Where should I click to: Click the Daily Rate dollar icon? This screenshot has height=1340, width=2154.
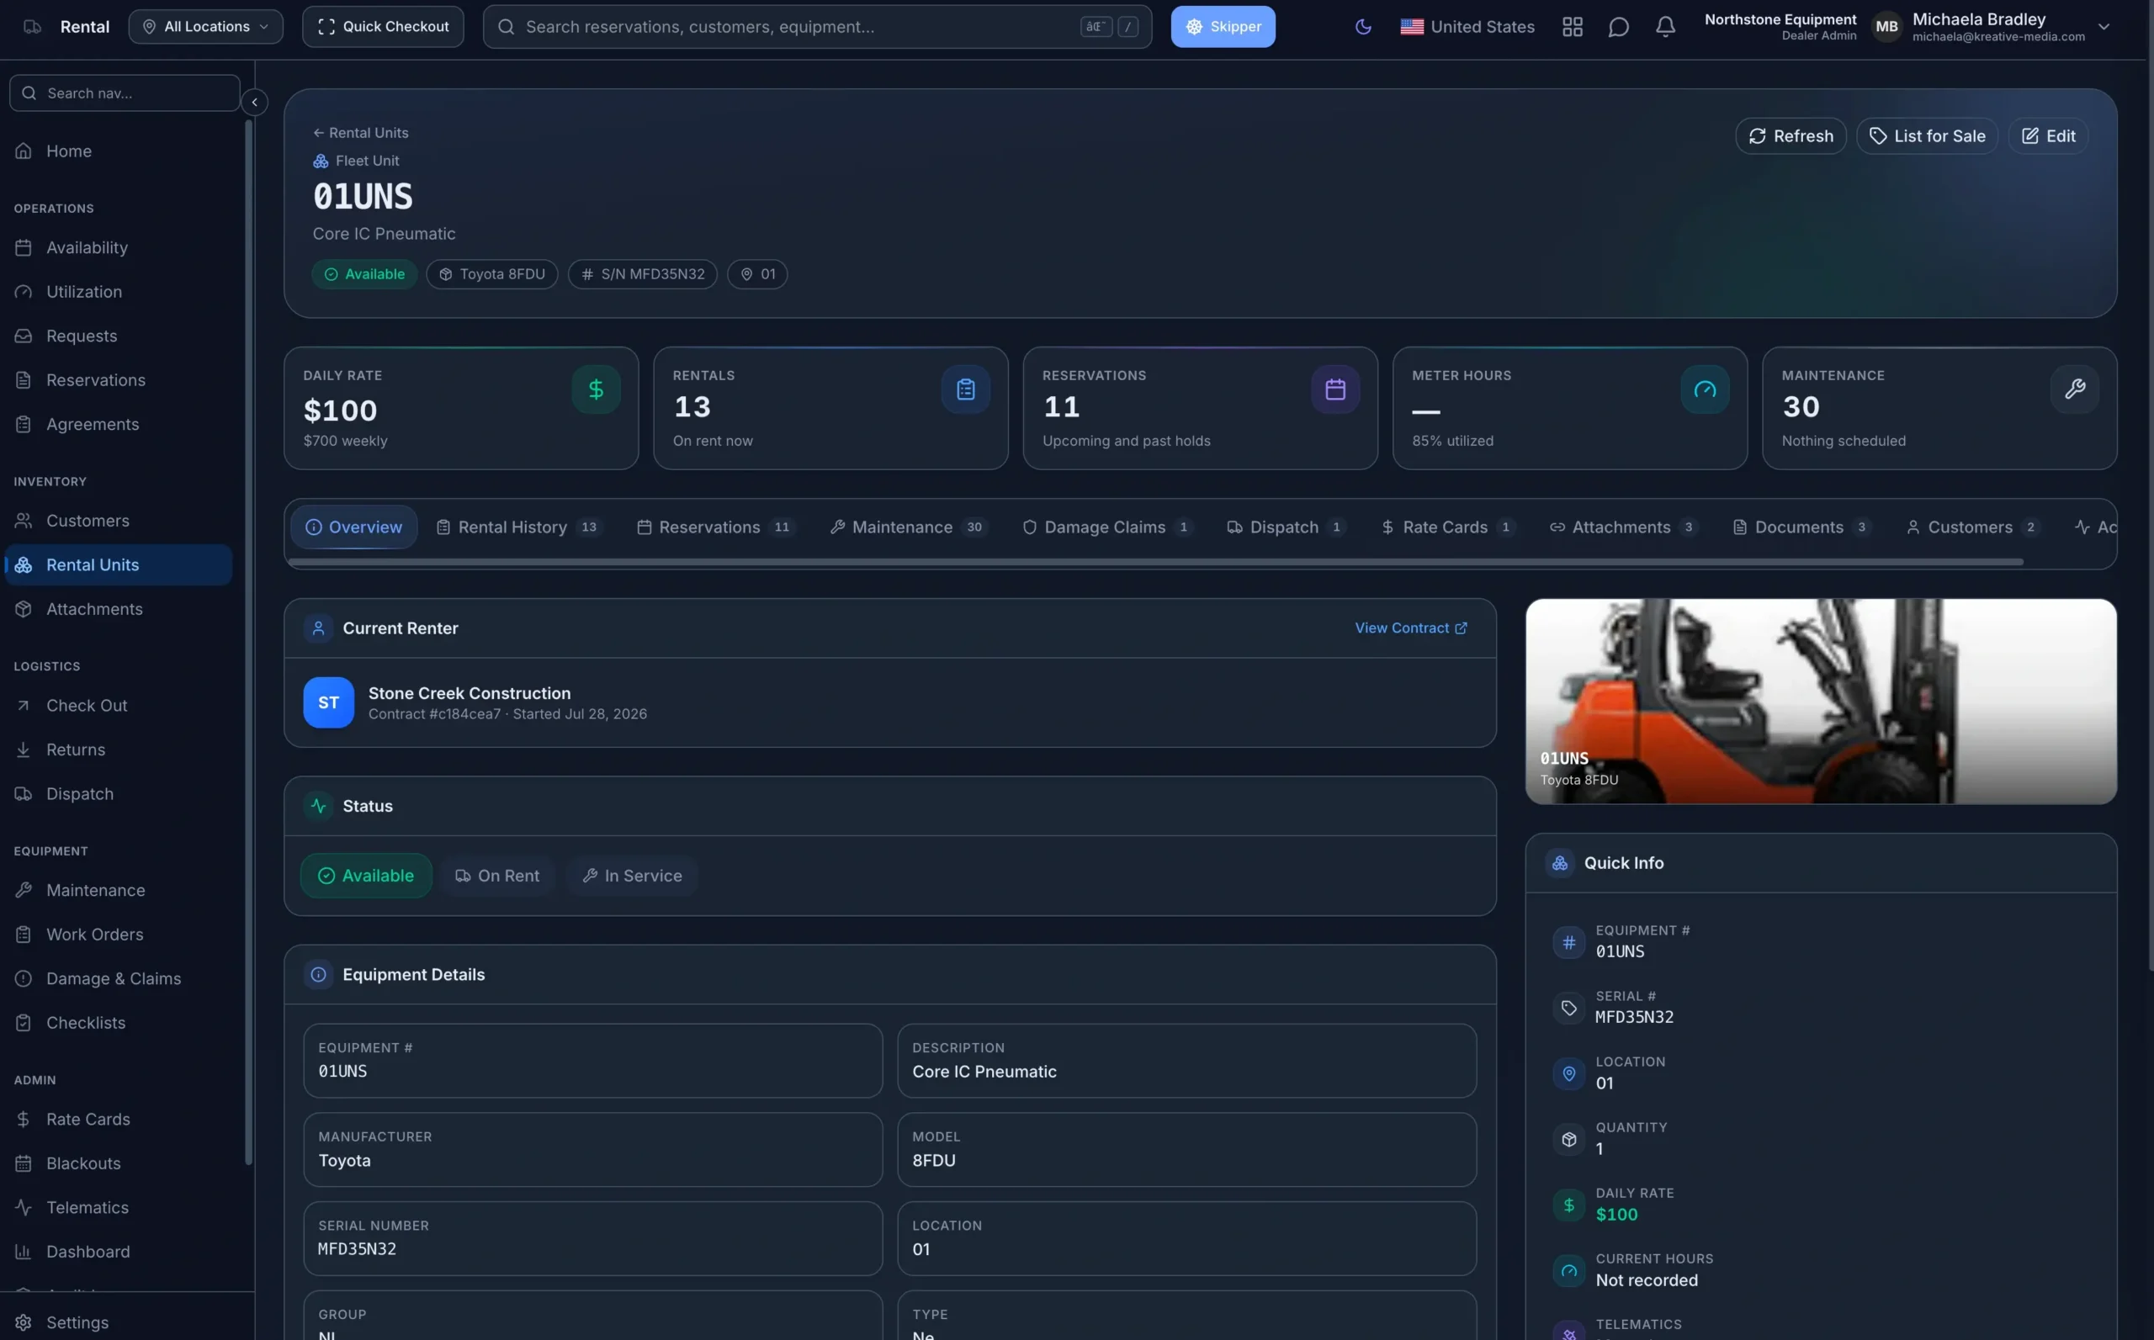point(596,389)
